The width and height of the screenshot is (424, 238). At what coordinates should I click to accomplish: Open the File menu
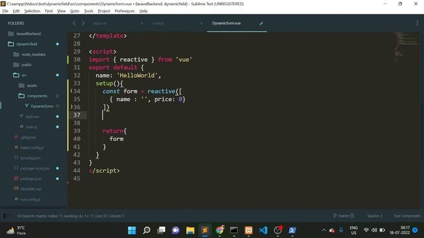[x=5, y=11]
